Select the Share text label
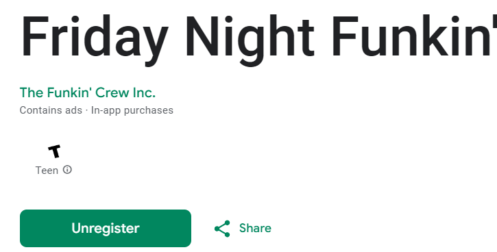Screen dimensions: 497x252 255,228
